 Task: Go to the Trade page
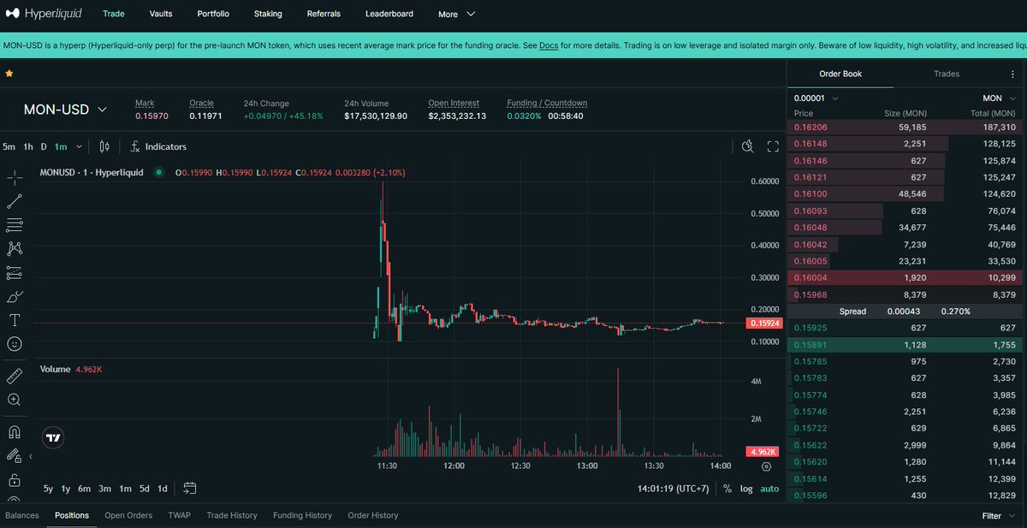113,15
